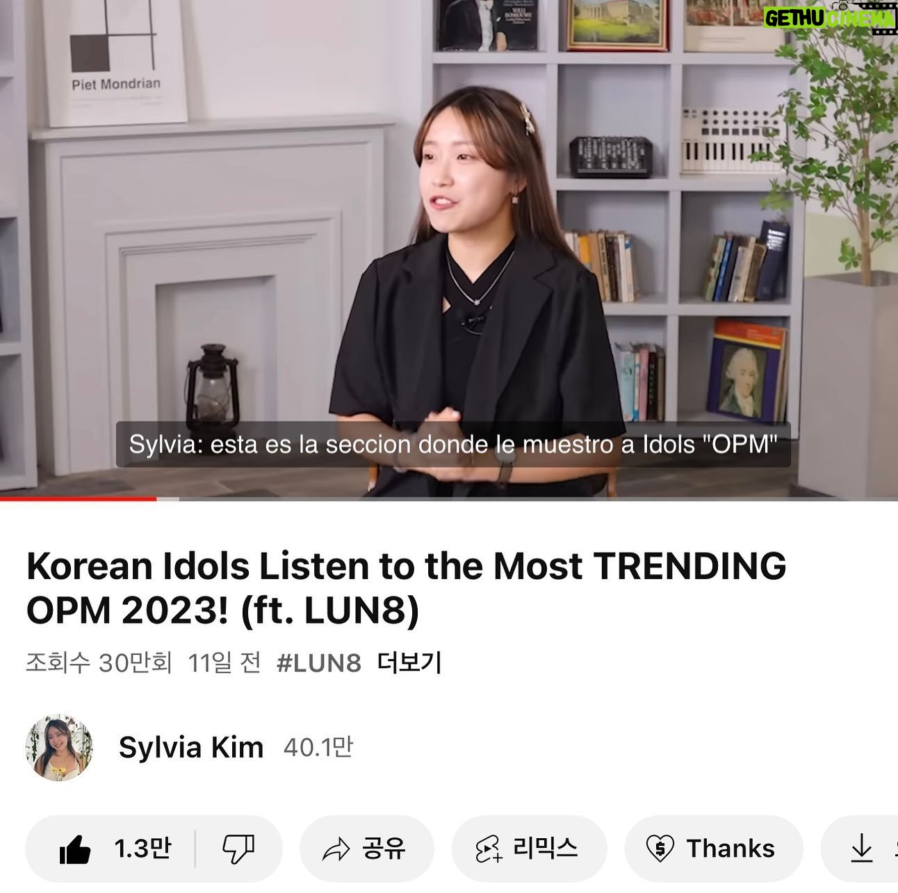The height and width of the screenshot is (893, 898).
Task: Open the #LUN8 hashtag link
Action: pos(319,663)
